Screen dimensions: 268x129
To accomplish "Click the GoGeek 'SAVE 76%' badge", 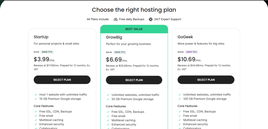I will click(192, 52).
